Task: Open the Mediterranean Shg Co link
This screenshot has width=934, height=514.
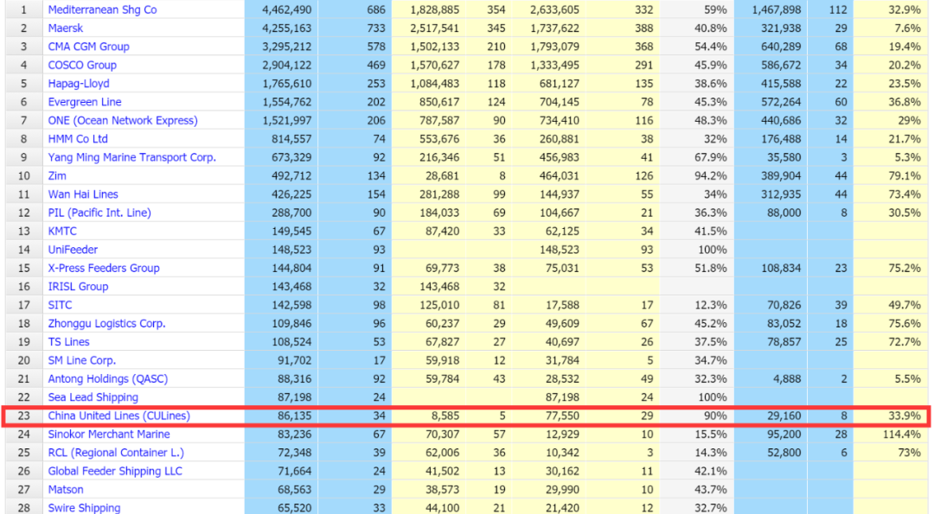Action: coord(102,10)
